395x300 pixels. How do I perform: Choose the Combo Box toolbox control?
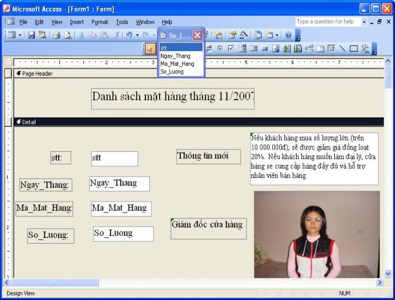pyautogui.click(x=242, y=48)
